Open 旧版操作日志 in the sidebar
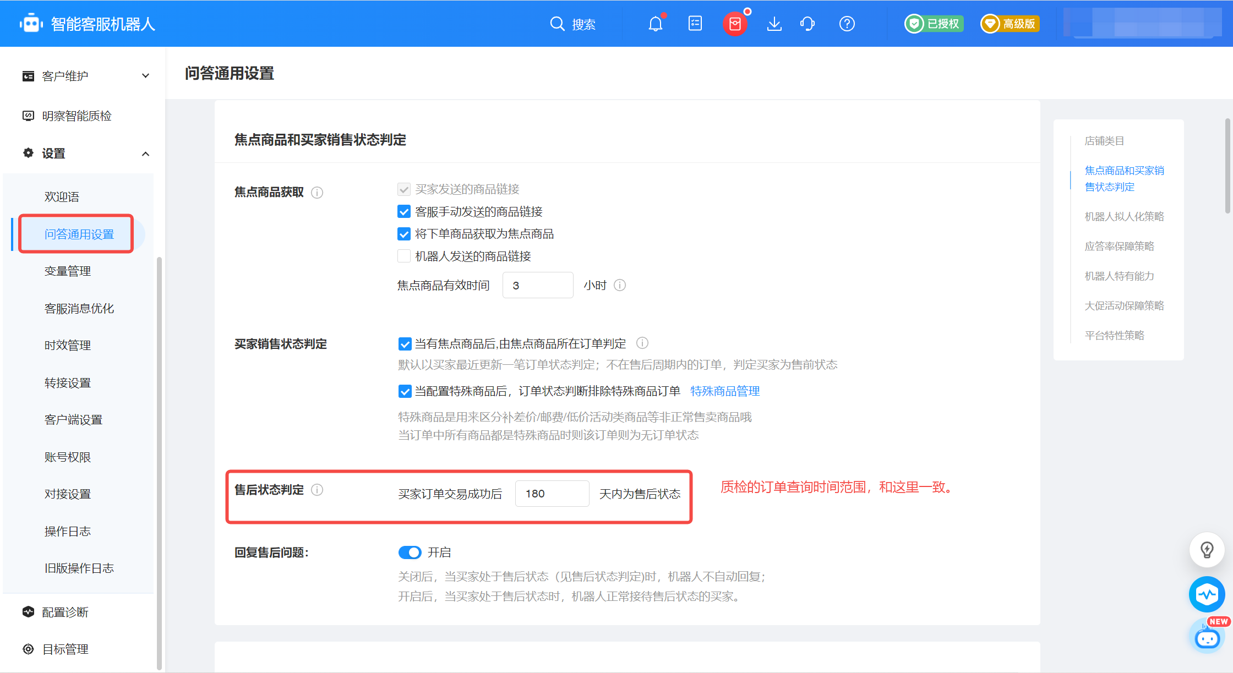This screenshot has width=1233, height=673. (79, 568)
